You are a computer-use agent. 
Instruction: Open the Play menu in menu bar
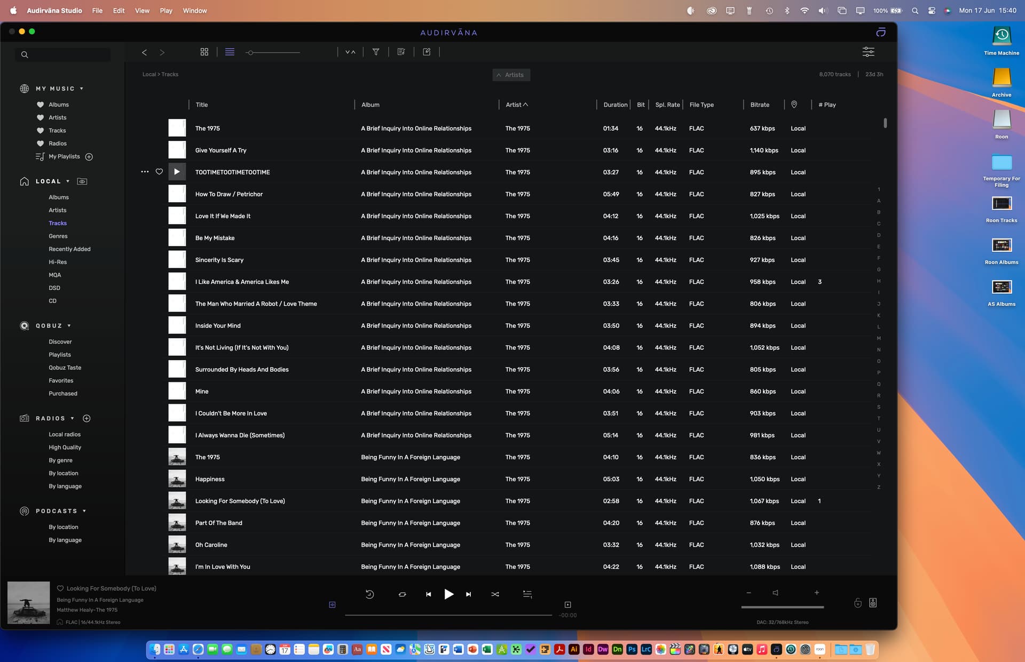pyautogui.click(x=166, y=11)
